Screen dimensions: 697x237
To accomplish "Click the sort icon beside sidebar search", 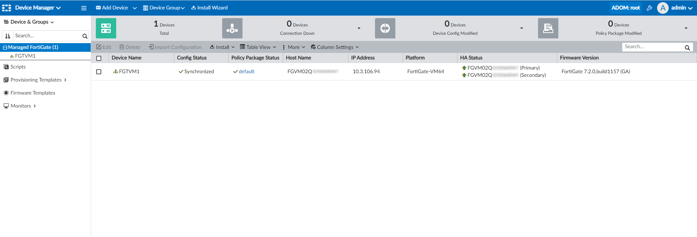I will coord(8,36).
